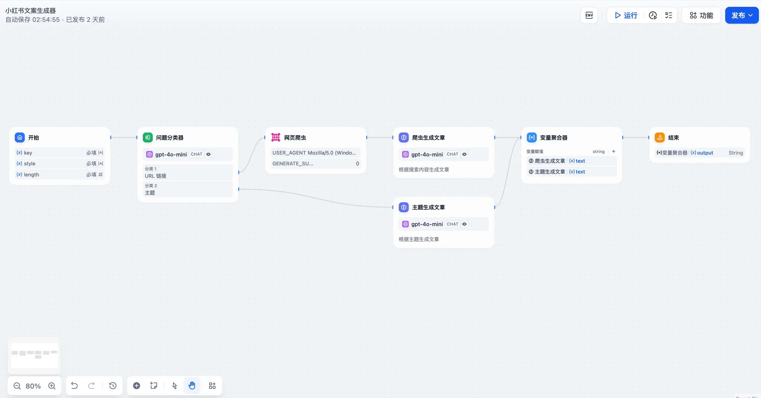Click the 爬虫生成文章 article generation node icon
761x398 pixels.
[404, 137]
